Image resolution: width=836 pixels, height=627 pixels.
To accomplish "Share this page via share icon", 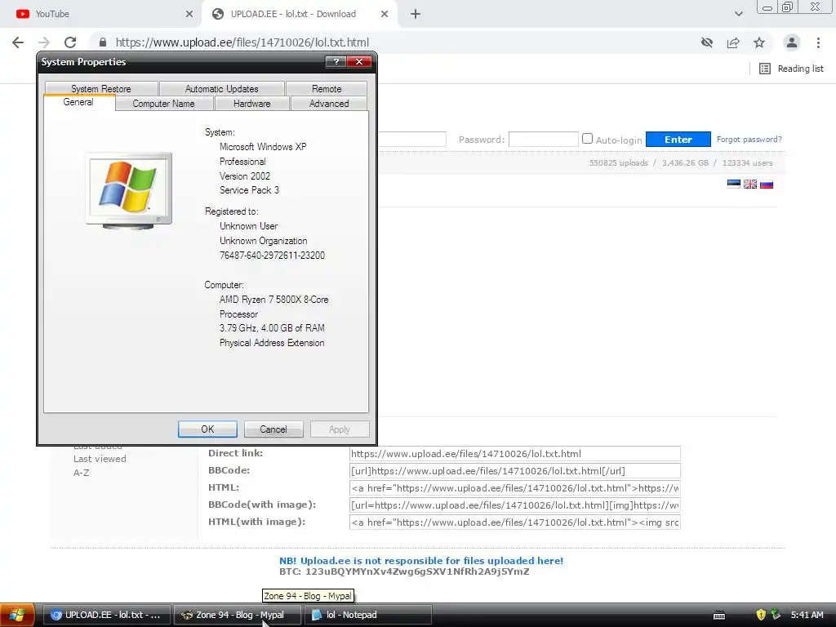I will coord(733,42).
